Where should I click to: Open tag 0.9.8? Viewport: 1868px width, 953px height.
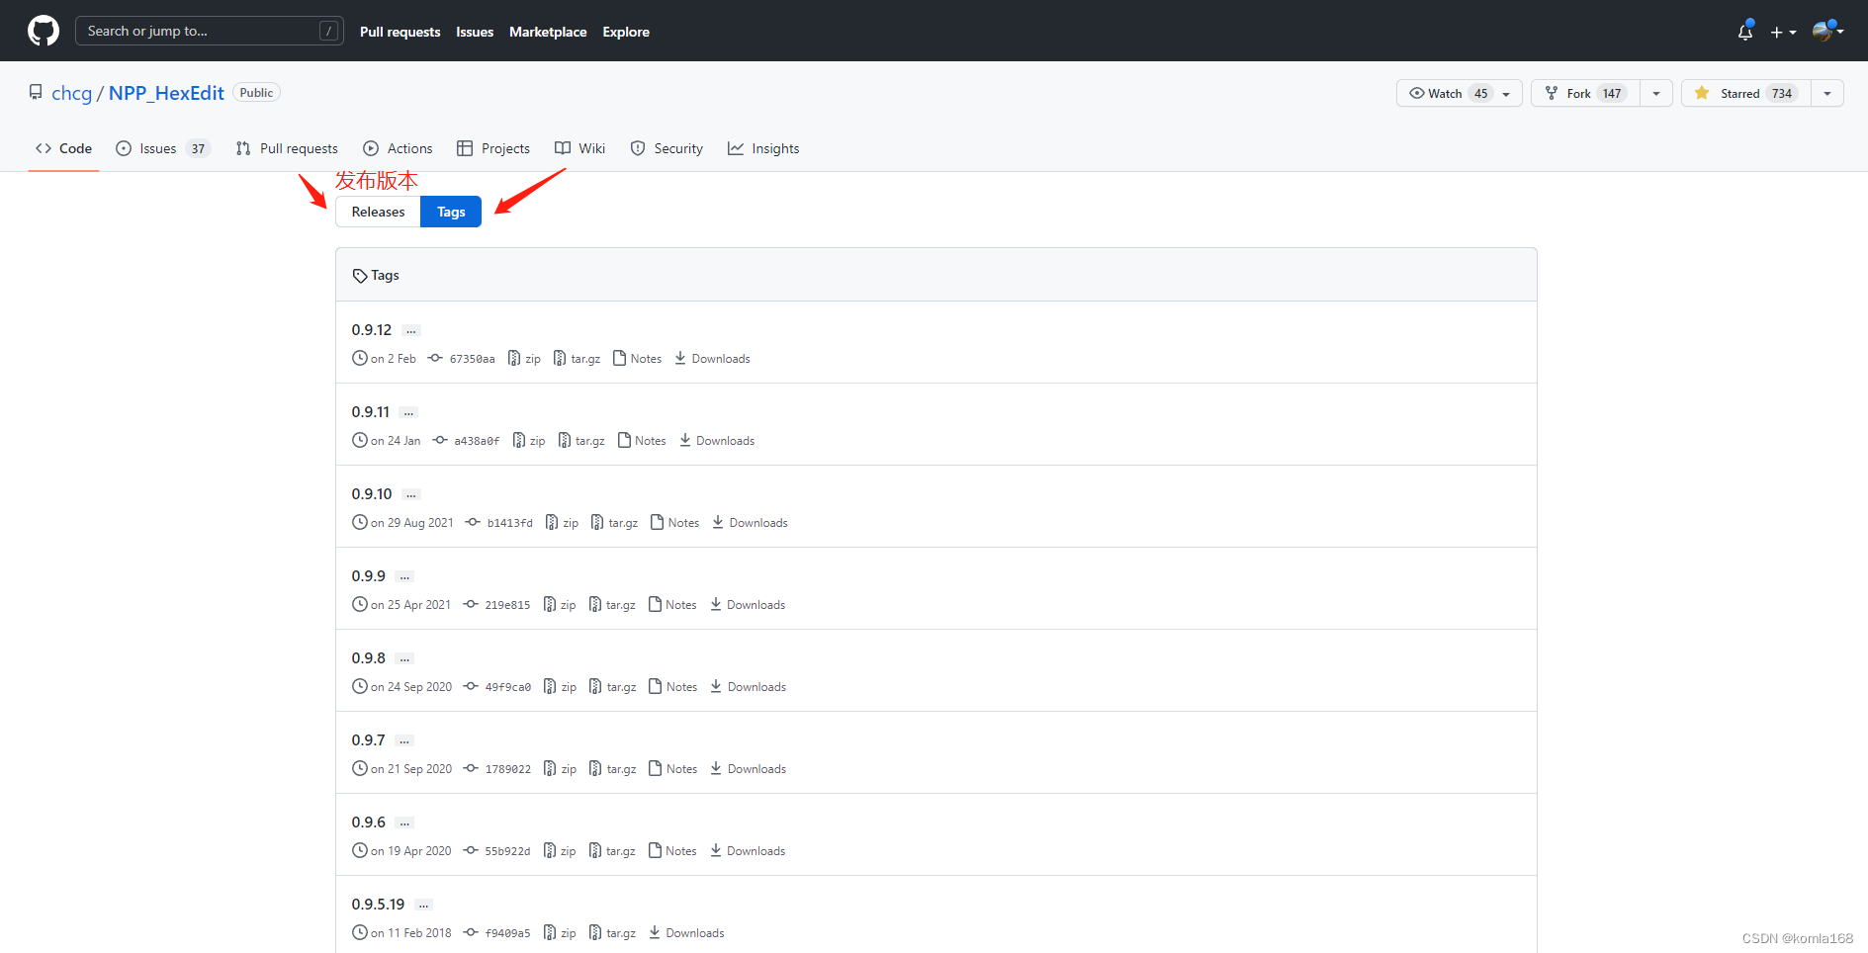[x=369, y=657]
